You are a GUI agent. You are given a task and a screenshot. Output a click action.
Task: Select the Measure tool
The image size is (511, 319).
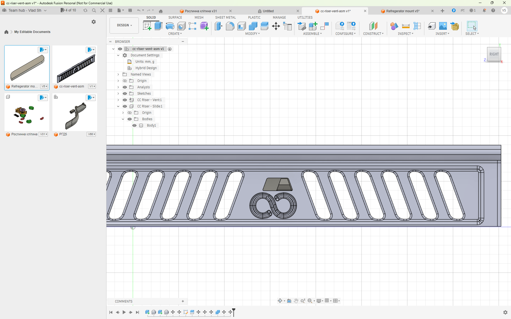click(x=406, y=26)
